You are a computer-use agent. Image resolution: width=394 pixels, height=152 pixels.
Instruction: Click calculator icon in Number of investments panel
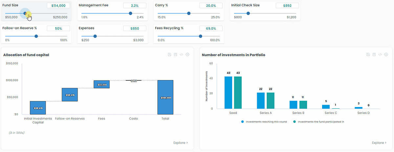coord(374,54)
